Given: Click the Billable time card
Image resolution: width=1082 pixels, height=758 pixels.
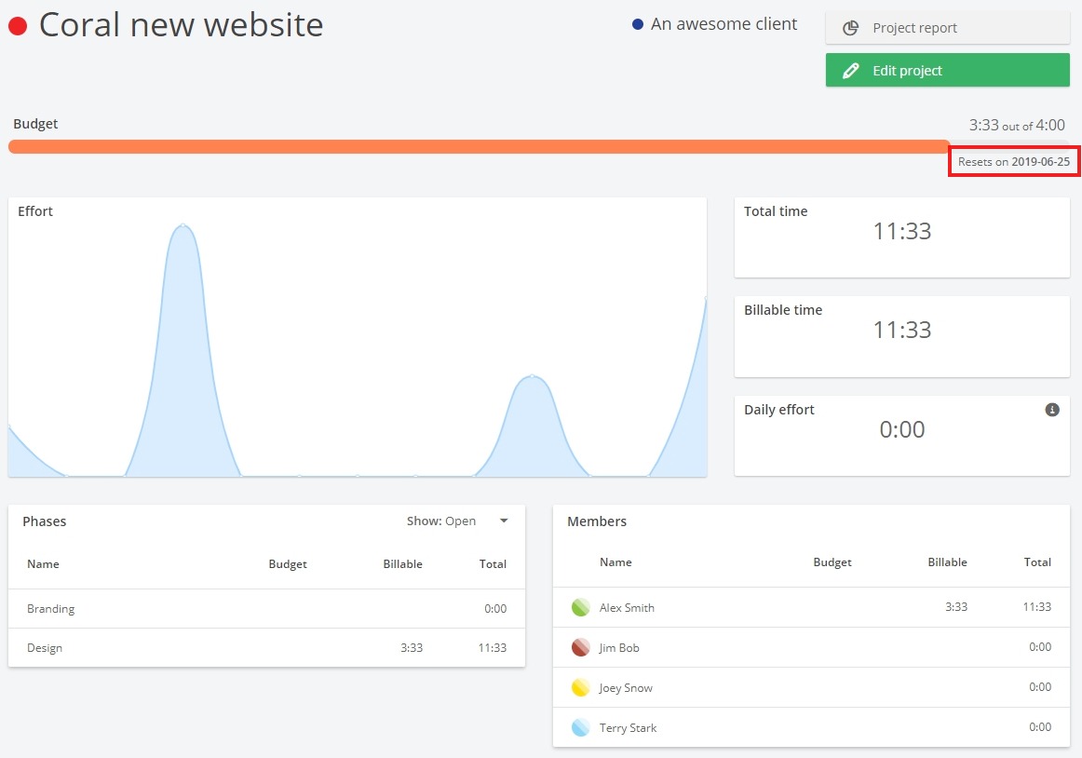Looking at the screenshot, I should click(x=902, y=336).
